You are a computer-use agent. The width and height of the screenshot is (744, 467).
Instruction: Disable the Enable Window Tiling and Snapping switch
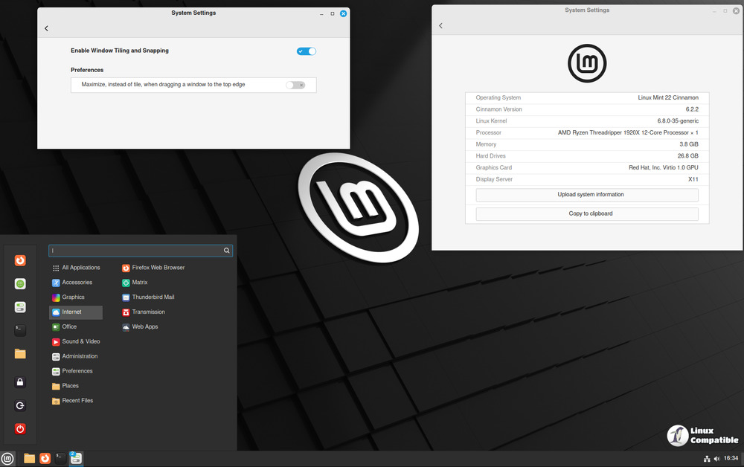[x=306, y=51]
